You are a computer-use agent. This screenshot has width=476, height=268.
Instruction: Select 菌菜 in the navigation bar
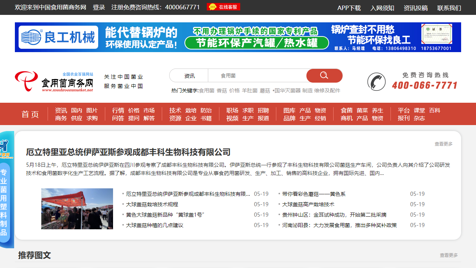tap(362, 111)
